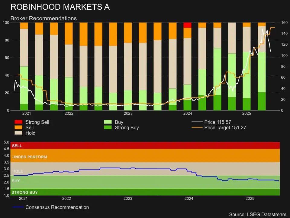This screenshot has width=290, height=218.
Task: Click the SELL band label
Action: click(17, 146)
